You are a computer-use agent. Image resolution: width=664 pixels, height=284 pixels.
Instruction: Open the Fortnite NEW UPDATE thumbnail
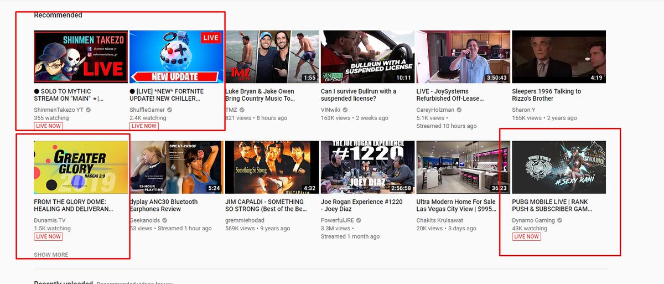coord(177,56)
